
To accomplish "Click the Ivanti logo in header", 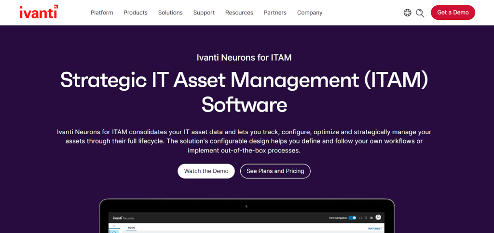I will click(39, 12).
